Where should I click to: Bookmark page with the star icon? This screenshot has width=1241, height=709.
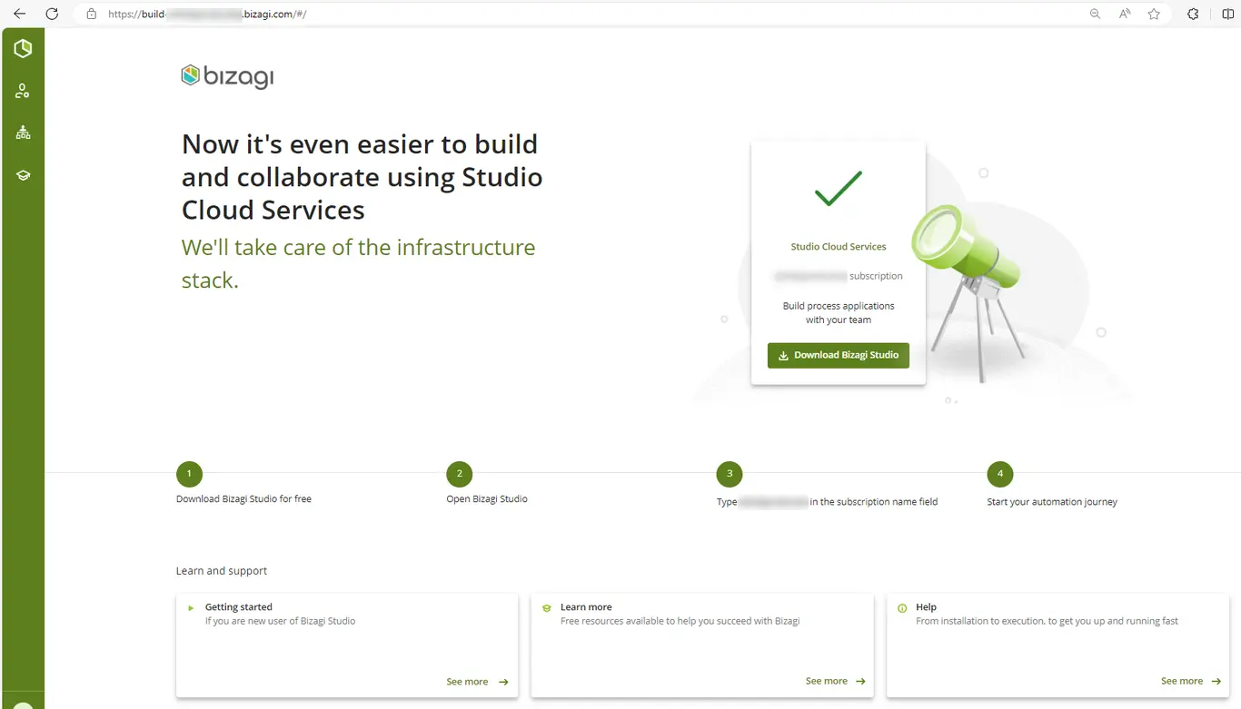tap(1154, 14)
